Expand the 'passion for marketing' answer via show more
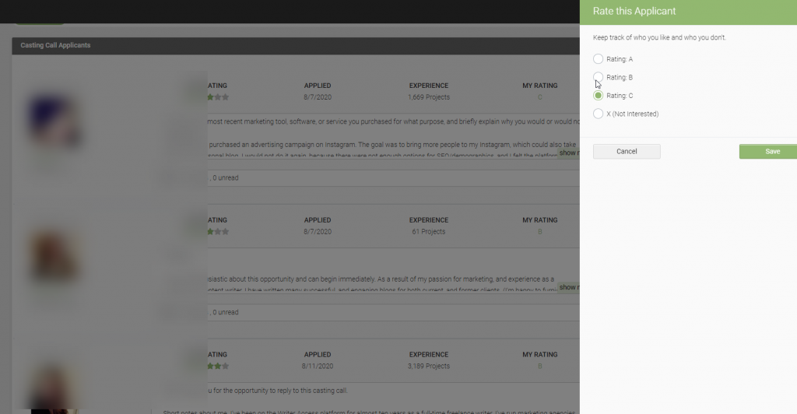 pyautogui.click(x=569, y=287)
